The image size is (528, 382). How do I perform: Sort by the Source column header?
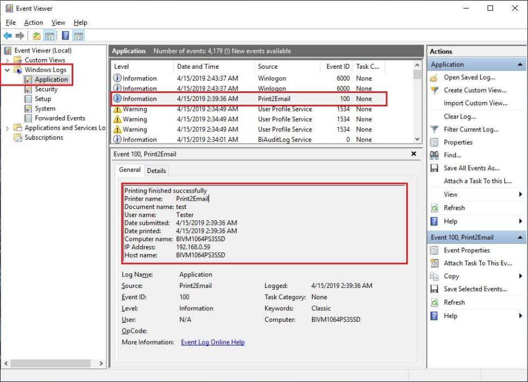(287, 66)
